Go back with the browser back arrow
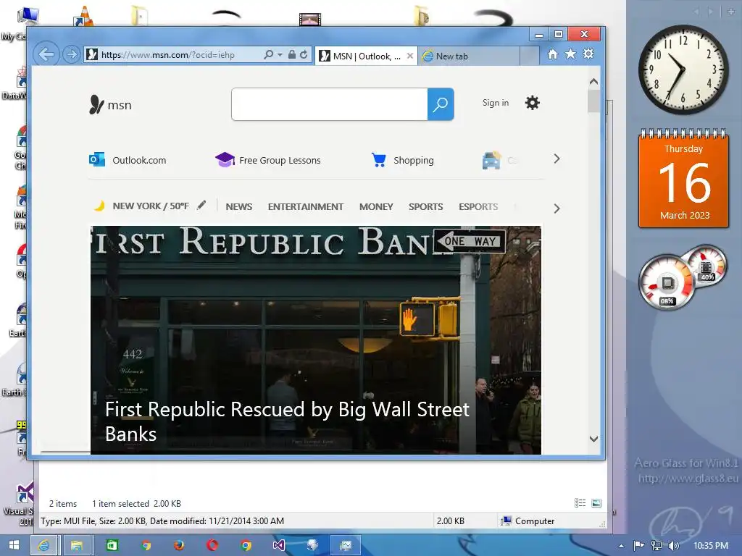 [46, 54]
